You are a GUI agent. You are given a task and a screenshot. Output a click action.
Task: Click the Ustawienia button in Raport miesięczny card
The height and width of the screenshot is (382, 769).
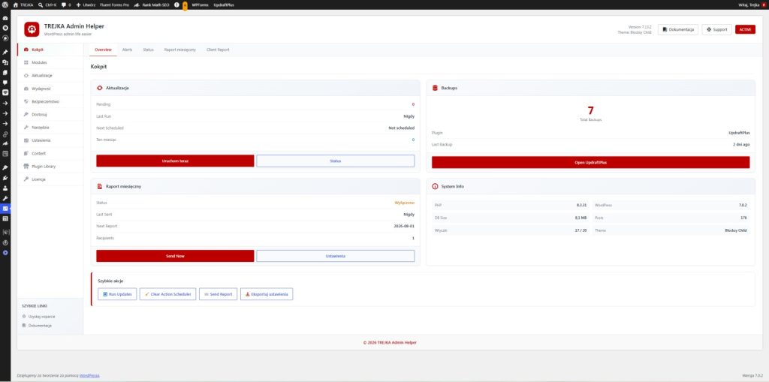click(x=336, y=256)
